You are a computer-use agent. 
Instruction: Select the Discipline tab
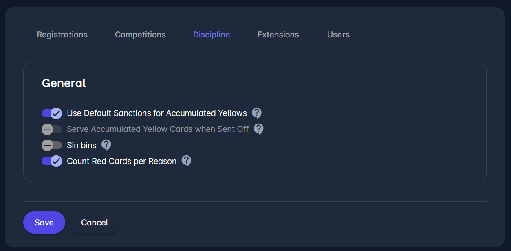tap(211, 35)
